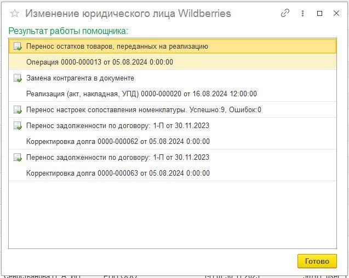The image size is (349, 278).
Task: Open Операция 0000-000013 от 05.08.2024
Action: tap(99, 62)
